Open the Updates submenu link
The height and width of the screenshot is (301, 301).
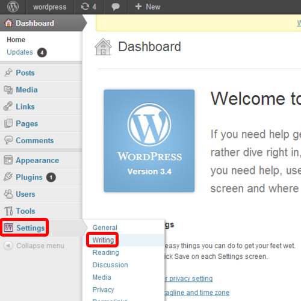click(x=20, y=52)
